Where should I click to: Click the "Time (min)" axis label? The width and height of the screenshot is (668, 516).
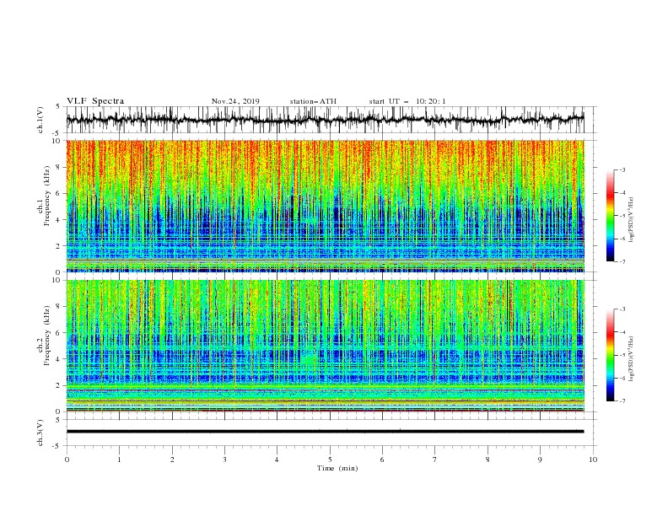point(337,468)
